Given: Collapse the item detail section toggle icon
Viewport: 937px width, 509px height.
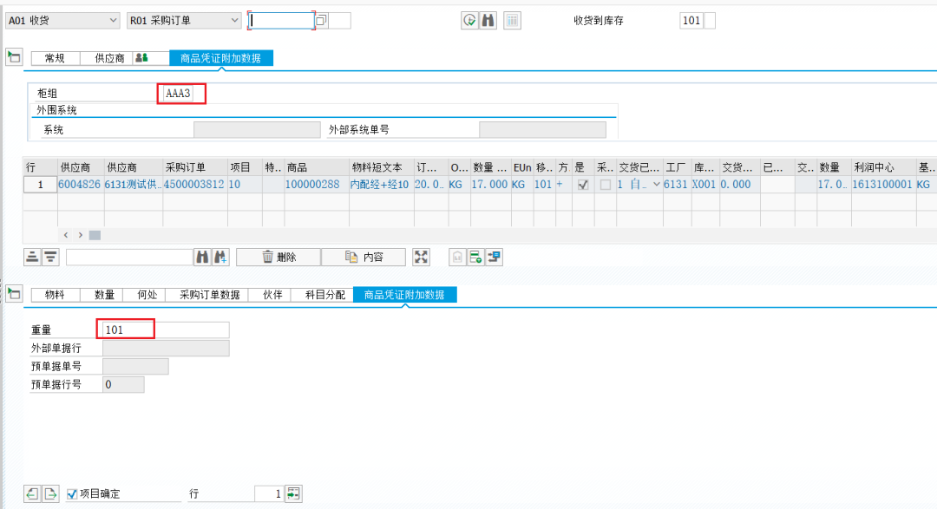Looking at the screenshot, I should click(x=14, y=294).
